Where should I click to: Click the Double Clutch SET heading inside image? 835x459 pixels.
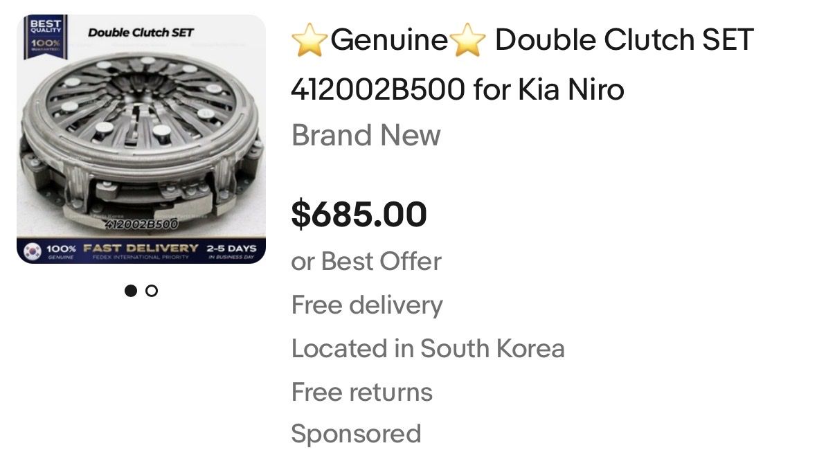[x=141, y=33]
